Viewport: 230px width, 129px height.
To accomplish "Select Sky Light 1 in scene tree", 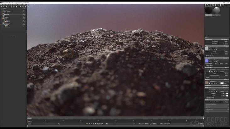I will [x=8, y=14].
